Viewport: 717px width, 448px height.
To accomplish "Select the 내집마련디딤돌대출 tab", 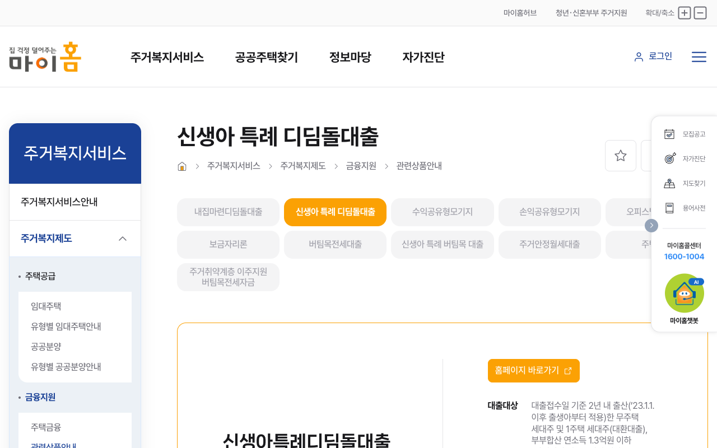I will pos(228,212).
